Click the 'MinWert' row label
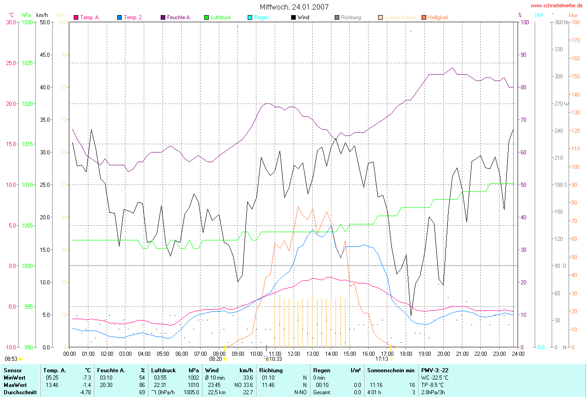 (x=14, y=378)
